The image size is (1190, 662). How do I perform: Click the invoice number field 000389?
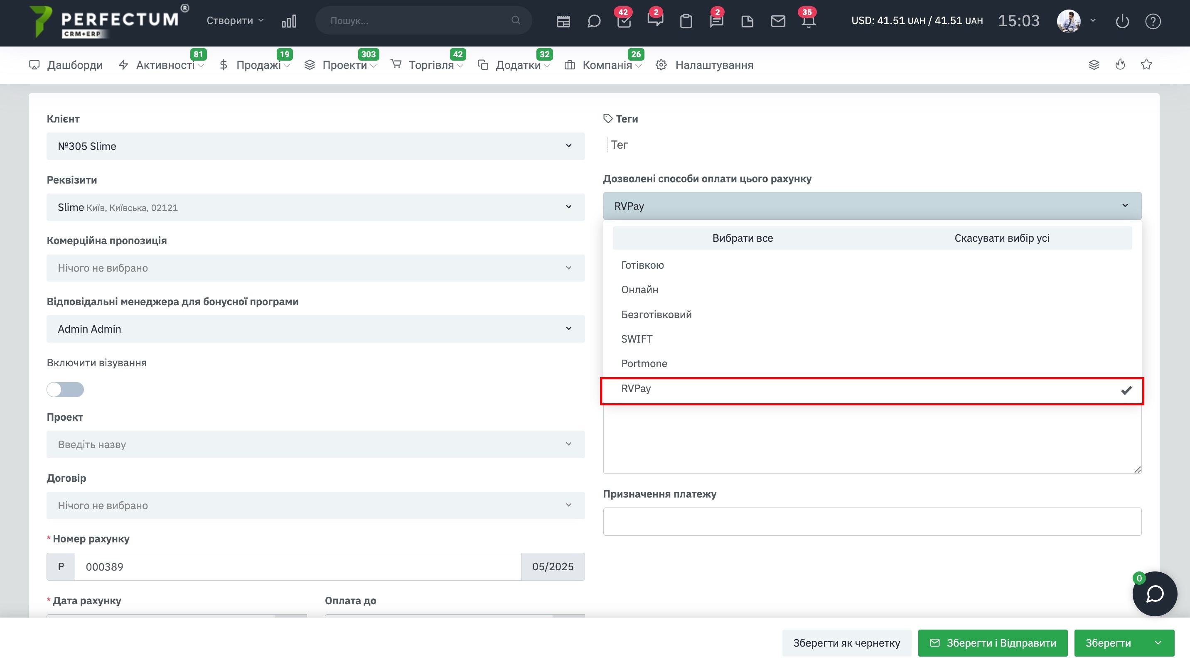[x=298, y=567]
